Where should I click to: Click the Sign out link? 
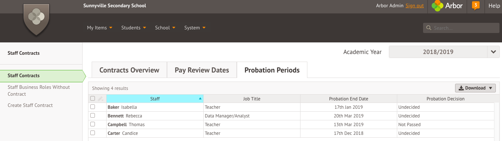415,5
